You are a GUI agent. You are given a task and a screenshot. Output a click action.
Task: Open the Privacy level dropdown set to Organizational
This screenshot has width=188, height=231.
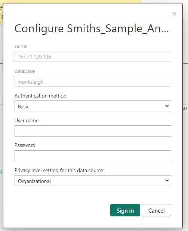[93, 180]
